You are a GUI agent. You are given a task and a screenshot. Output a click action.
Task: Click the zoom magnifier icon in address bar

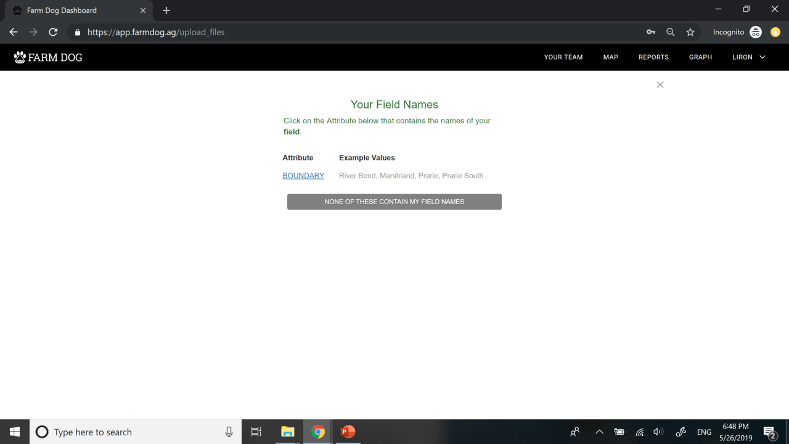(671, 32)
